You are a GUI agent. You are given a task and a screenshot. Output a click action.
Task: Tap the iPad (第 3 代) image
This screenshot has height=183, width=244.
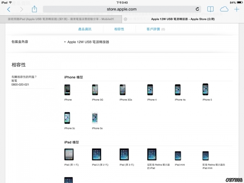(x=124, y=154)
